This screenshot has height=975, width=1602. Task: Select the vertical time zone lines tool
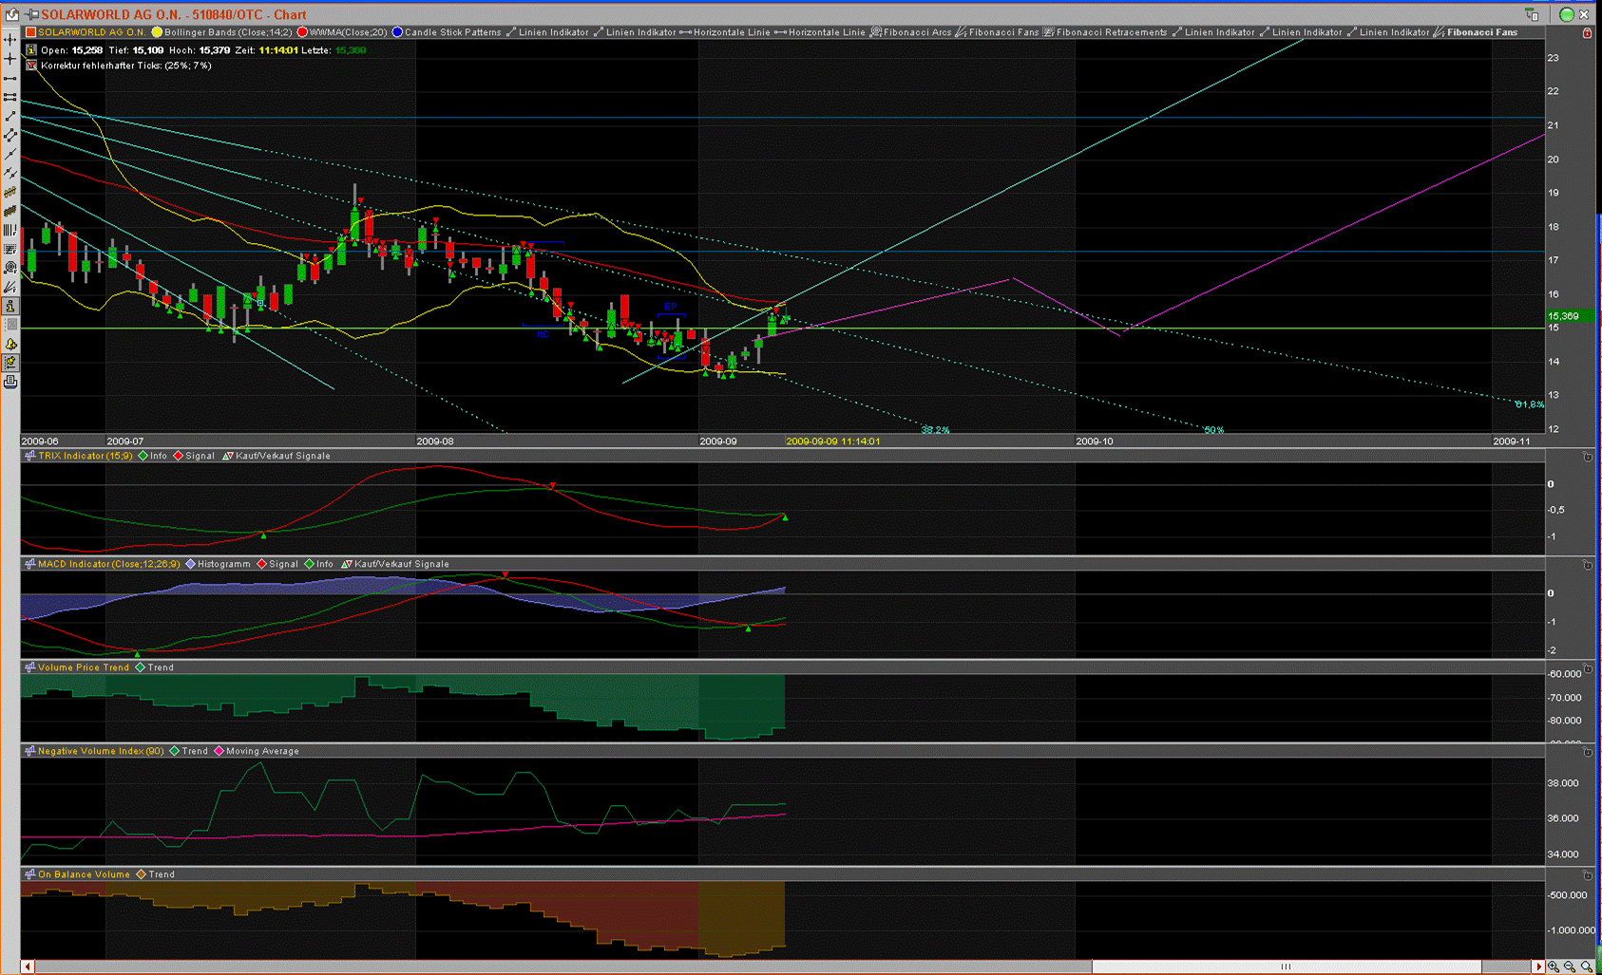(x=10, y=230)
